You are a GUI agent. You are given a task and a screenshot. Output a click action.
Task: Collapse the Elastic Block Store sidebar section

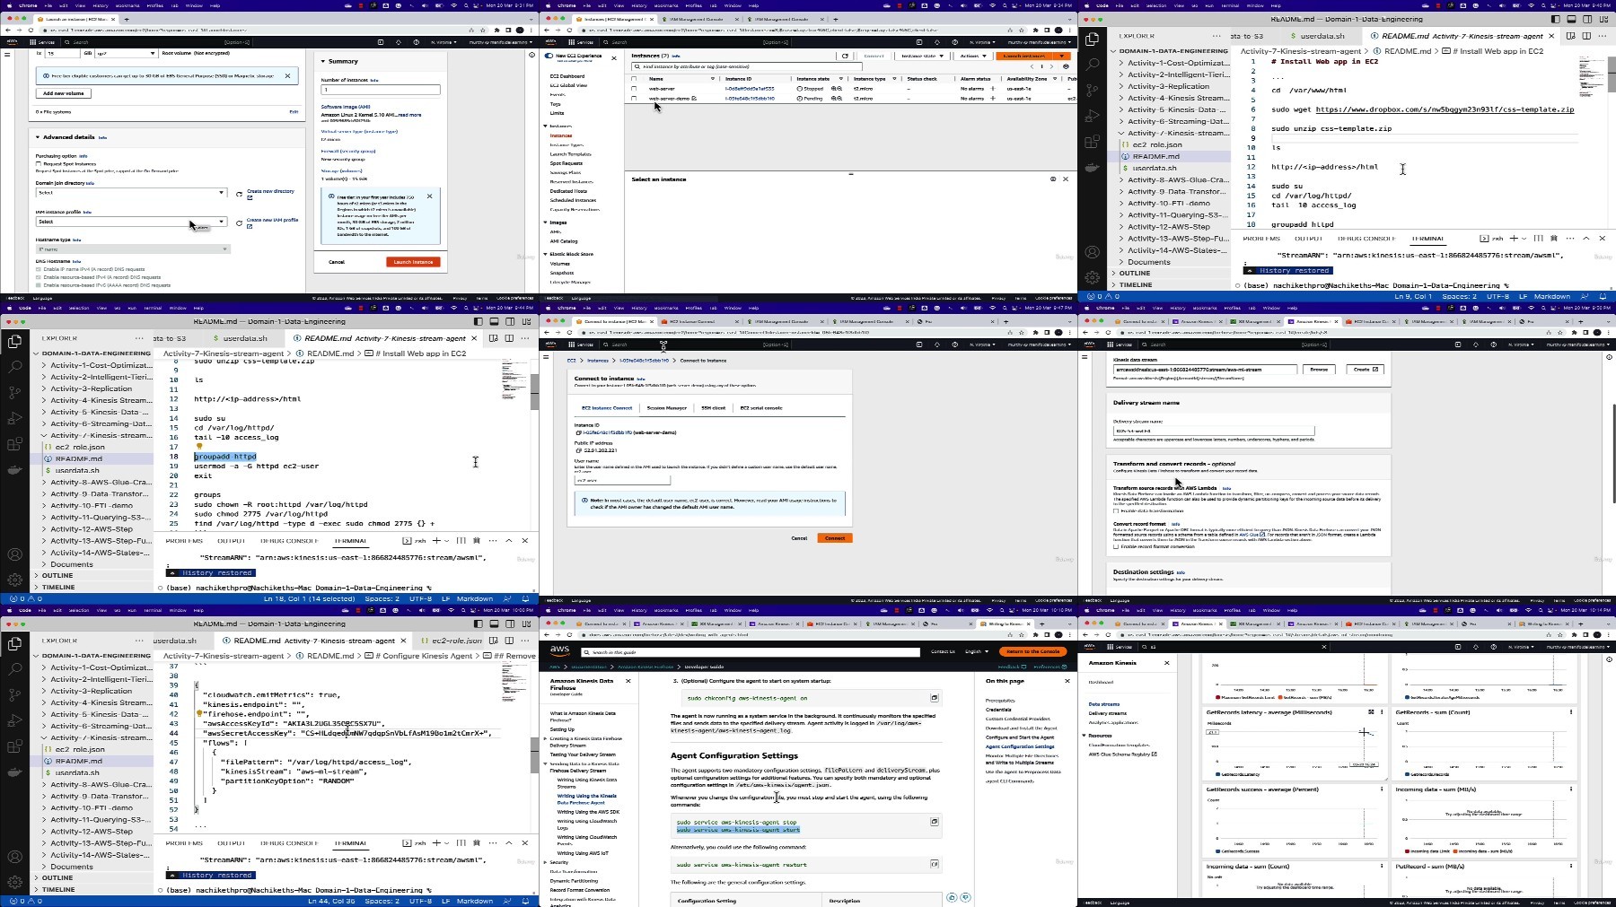546,255
